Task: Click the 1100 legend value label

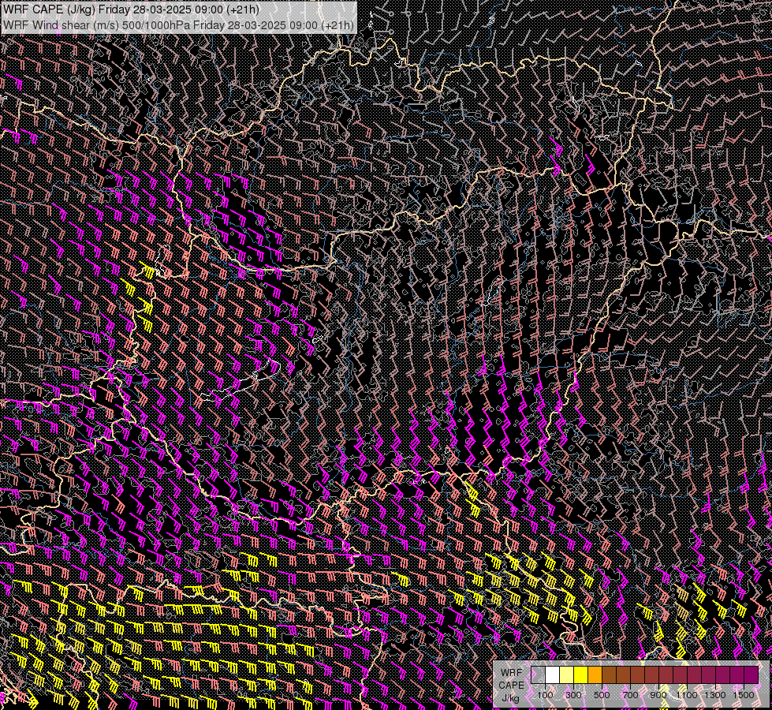Action: click(x=686, y=695)
